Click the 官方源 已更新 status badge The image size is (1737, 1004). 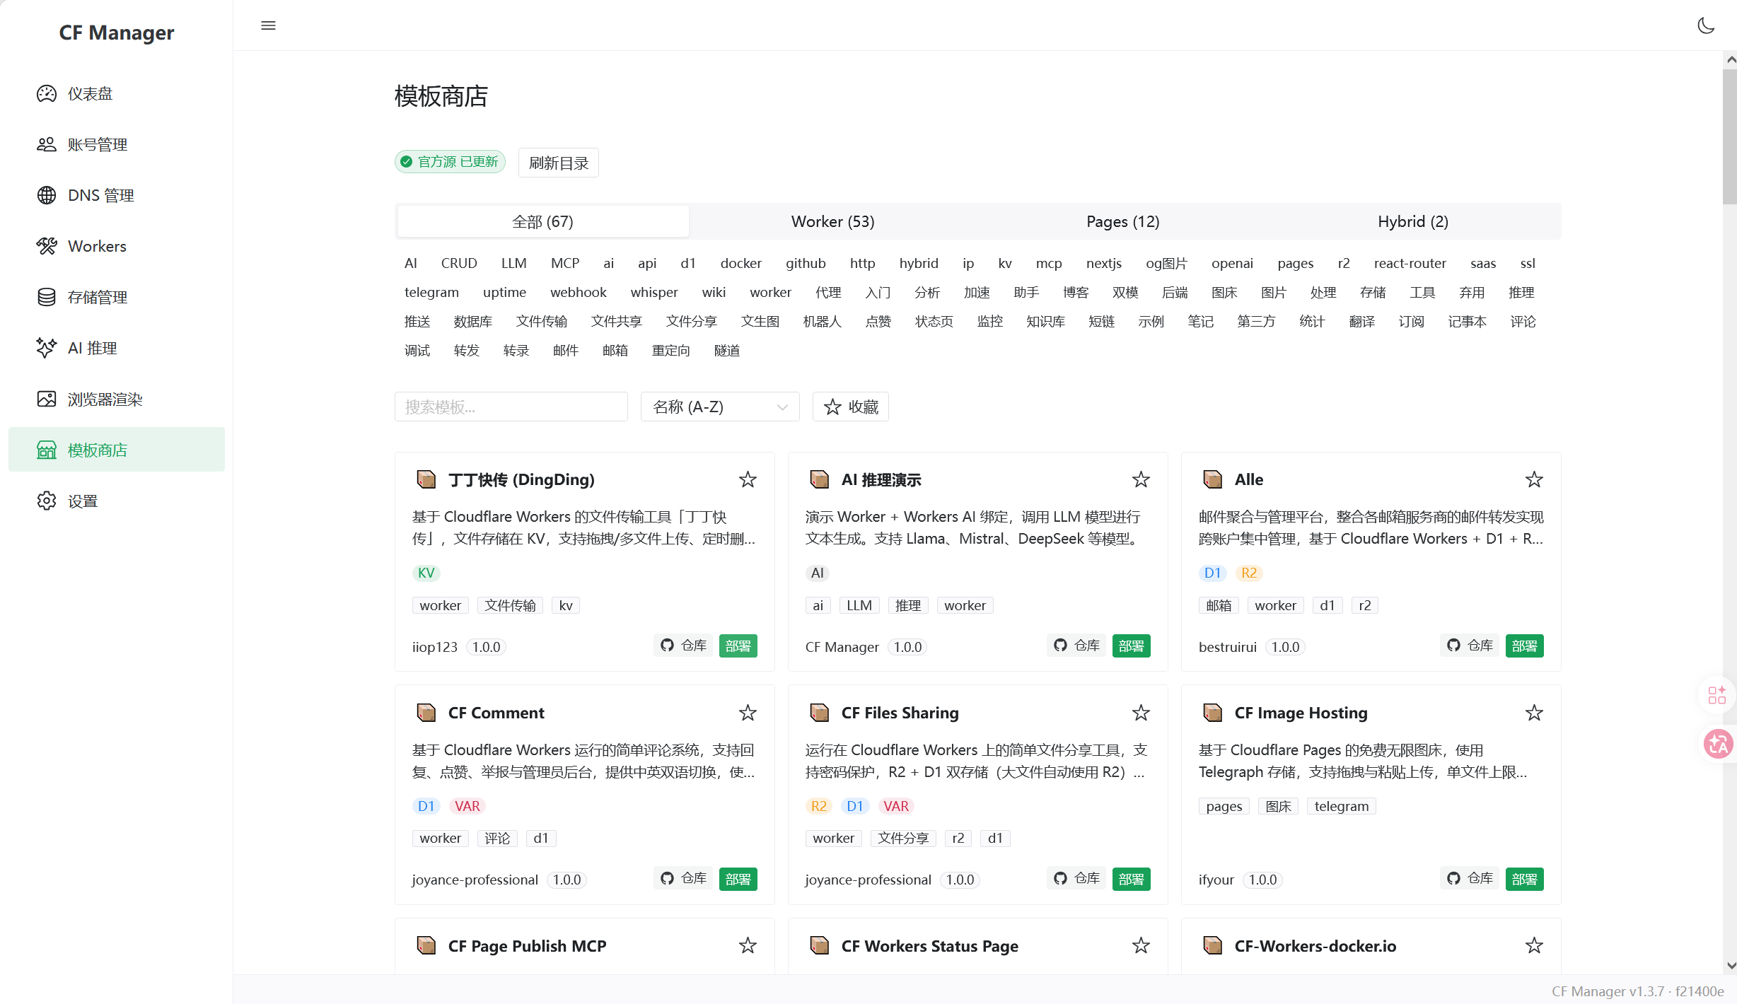[451, 162]
